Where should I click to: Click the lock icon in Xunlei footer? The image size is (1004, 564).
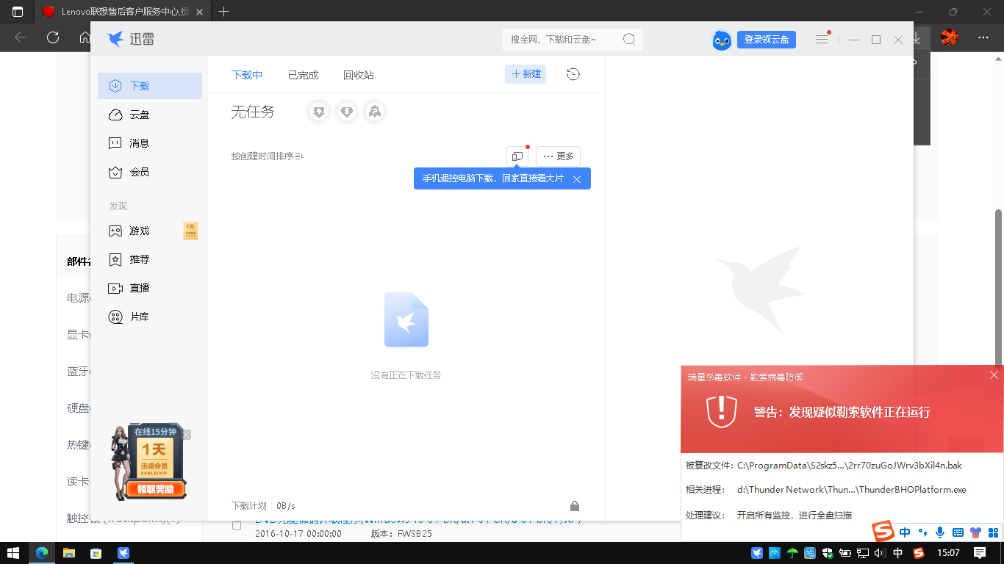coord(575,506)
